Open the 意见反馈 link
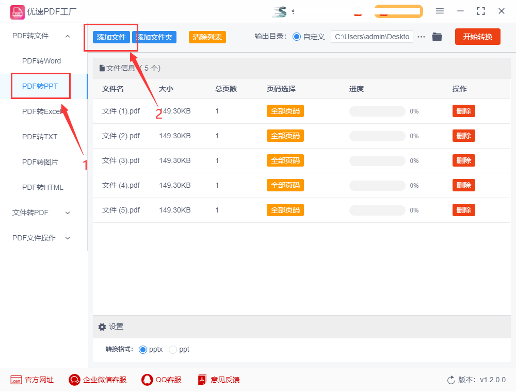The width and height of the screenshot is (516, 392). coord(225,380)
